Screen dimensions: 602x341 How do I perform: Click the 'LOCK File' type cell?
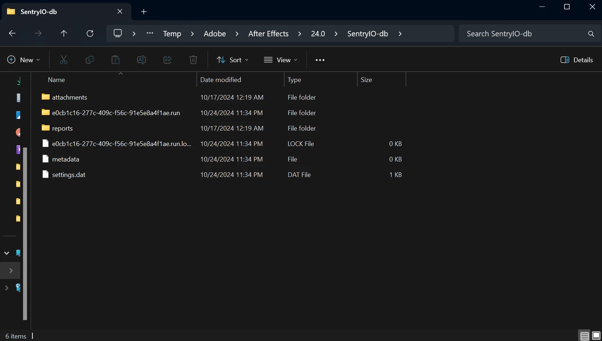coord(301,144)
